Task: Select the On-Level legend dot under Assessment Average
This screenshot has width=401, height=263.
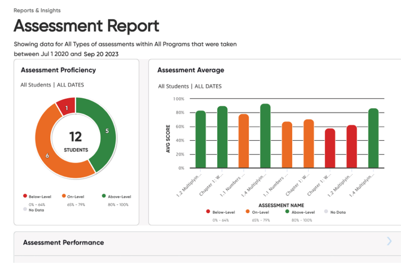Action: 247,212
